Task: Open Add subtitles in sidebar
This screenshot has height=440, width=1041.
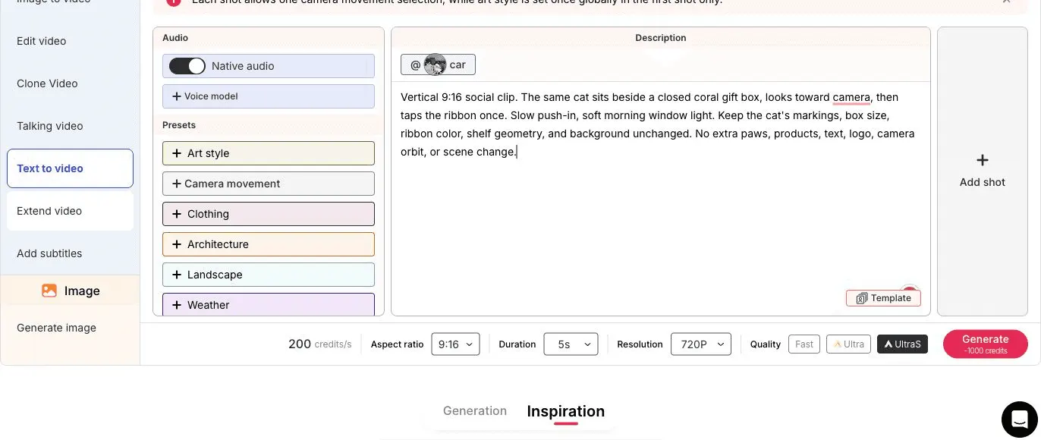Action: 70,253
